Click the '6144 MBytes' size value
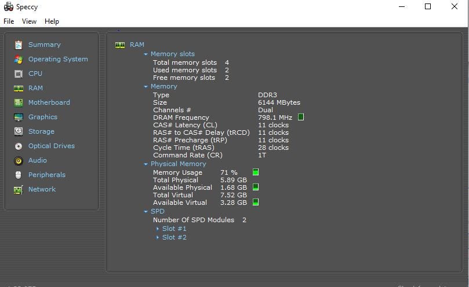Image resolution: width=469 pixels, height=287 pixels. click(x=279, y=102)
